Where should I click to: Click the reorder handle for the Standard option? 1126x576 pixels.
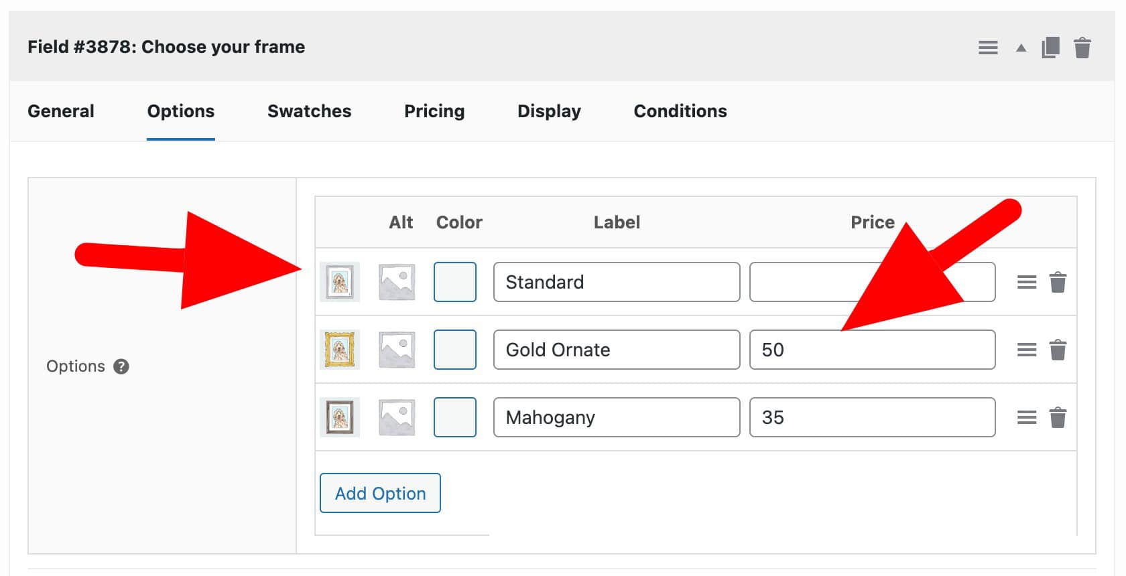1026,282
